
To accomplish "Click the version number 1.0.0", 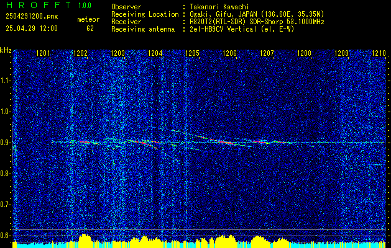I will pos(85,6).
